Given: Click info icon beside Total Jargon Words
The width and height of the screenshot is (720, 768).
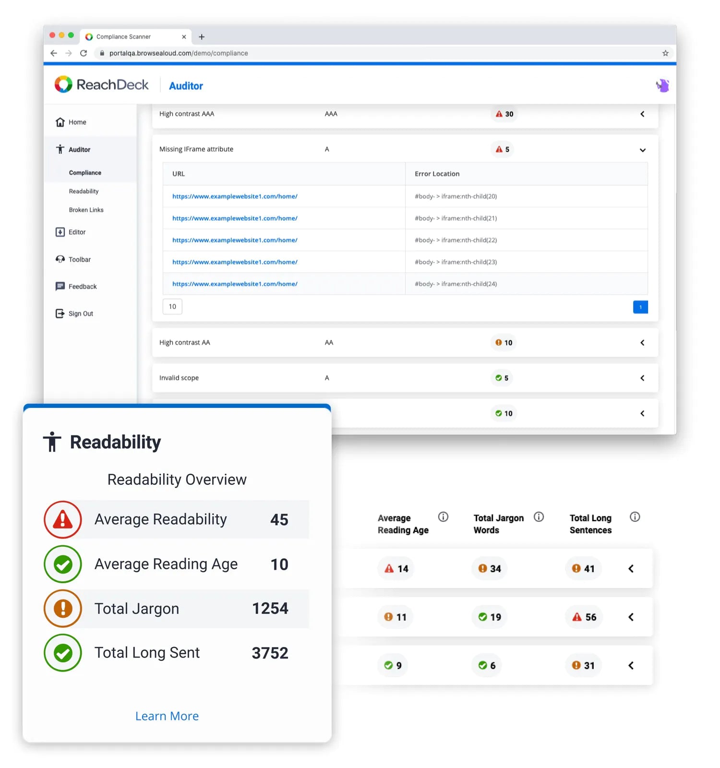Looking at the screenshot, I should click(539, 517).
